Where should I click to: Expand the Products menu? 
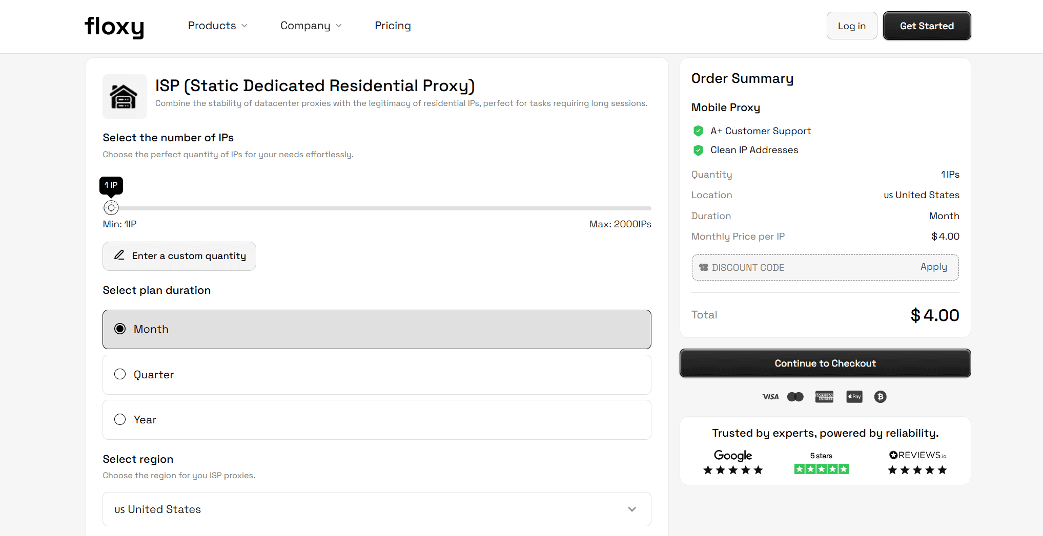[218, 26]
